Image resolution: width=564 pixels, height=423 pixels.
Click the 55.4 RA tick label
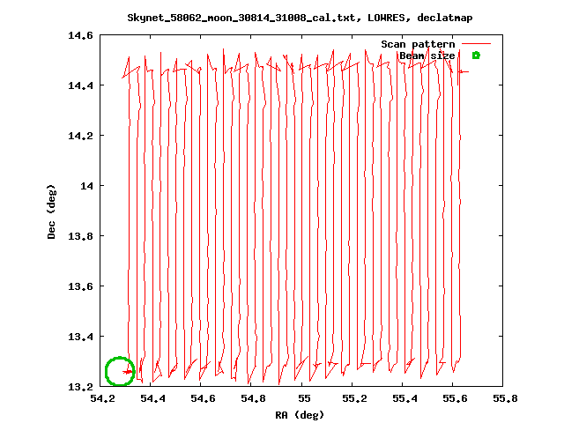[404, 398]
